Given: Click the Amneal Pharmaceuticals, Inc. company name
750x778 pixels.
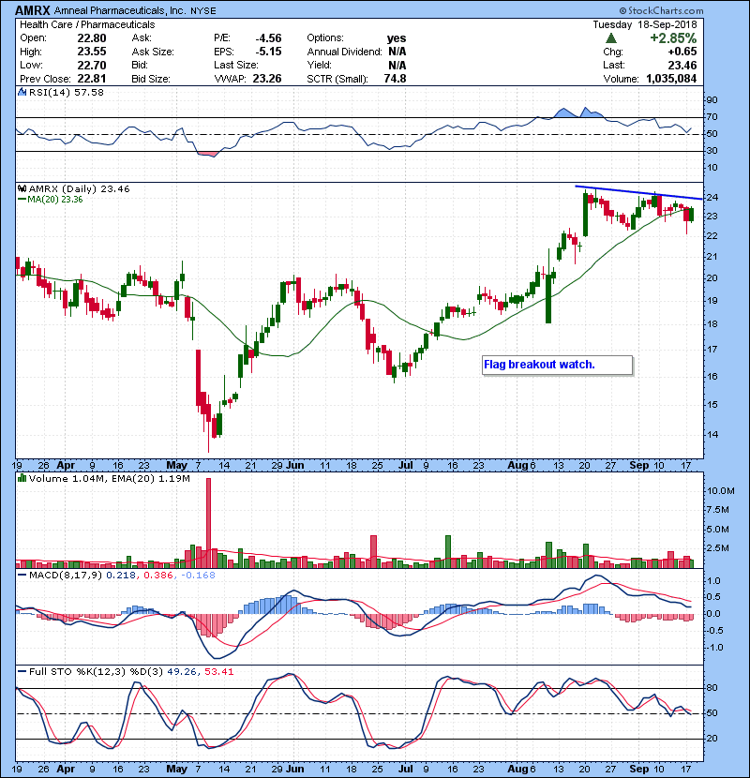Looking at the screenshot, I should click(120, 10).
